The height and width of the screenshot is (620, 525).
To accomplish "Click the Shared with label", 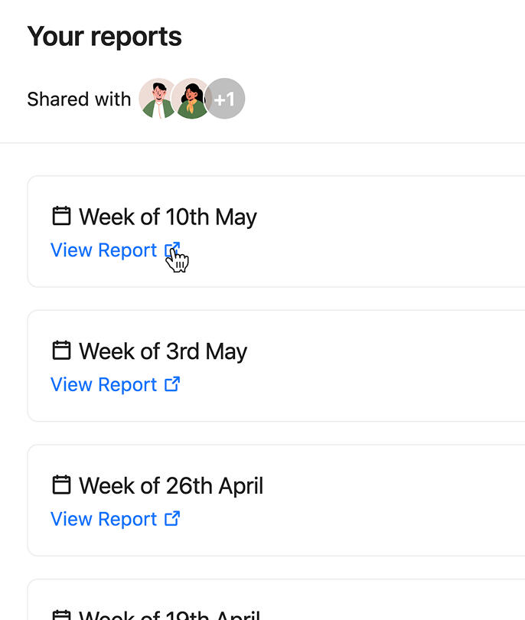I will 79,100.
